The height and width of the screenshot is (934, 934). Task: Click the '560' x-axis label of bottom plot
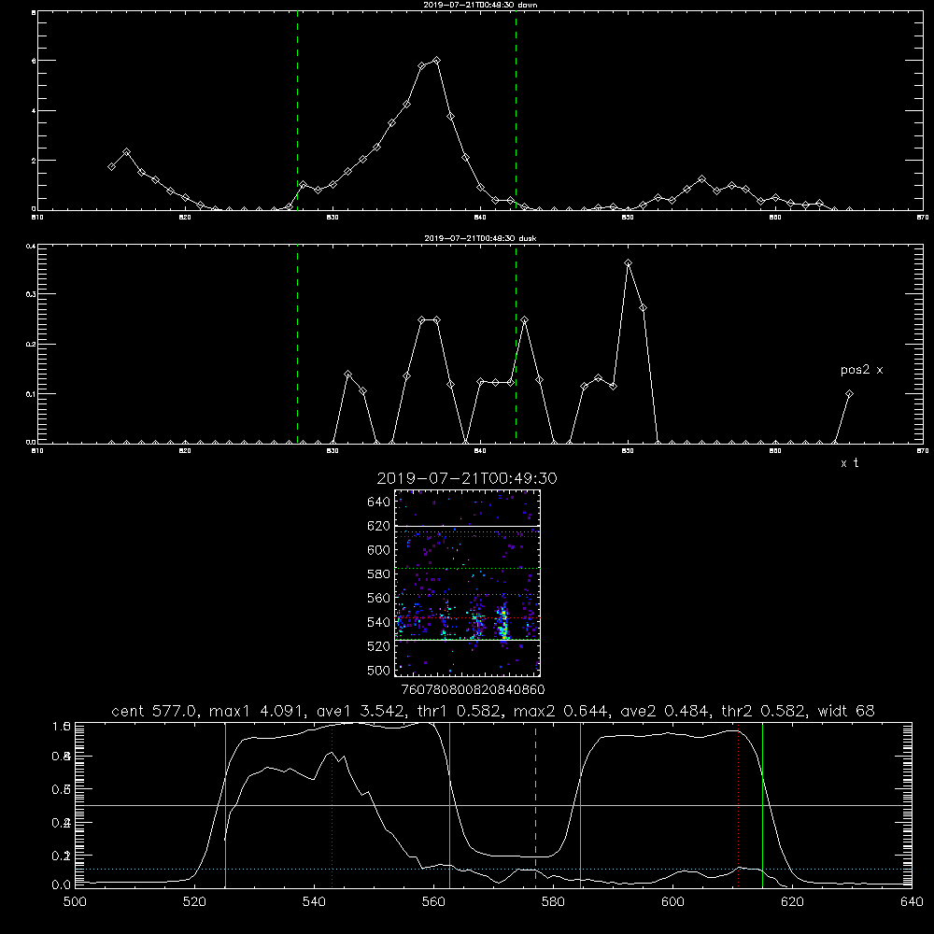pyautogui.click(x=433, y=902)
